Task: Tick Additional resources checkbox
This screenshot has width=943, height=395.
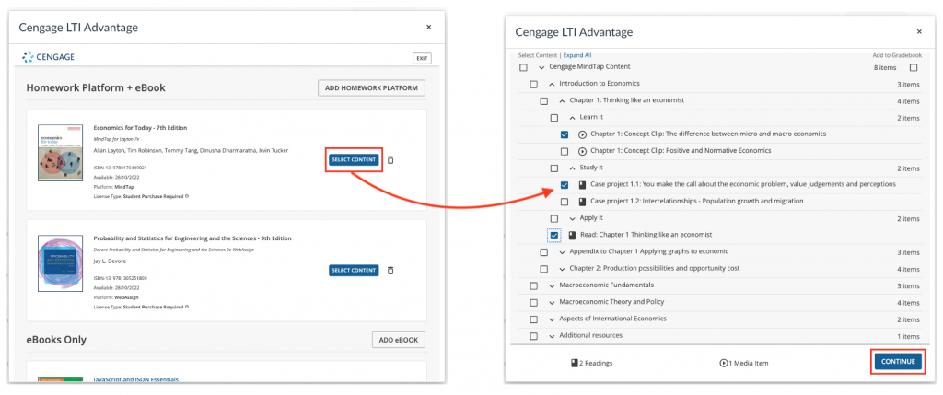Action: (x=533, y=336)
